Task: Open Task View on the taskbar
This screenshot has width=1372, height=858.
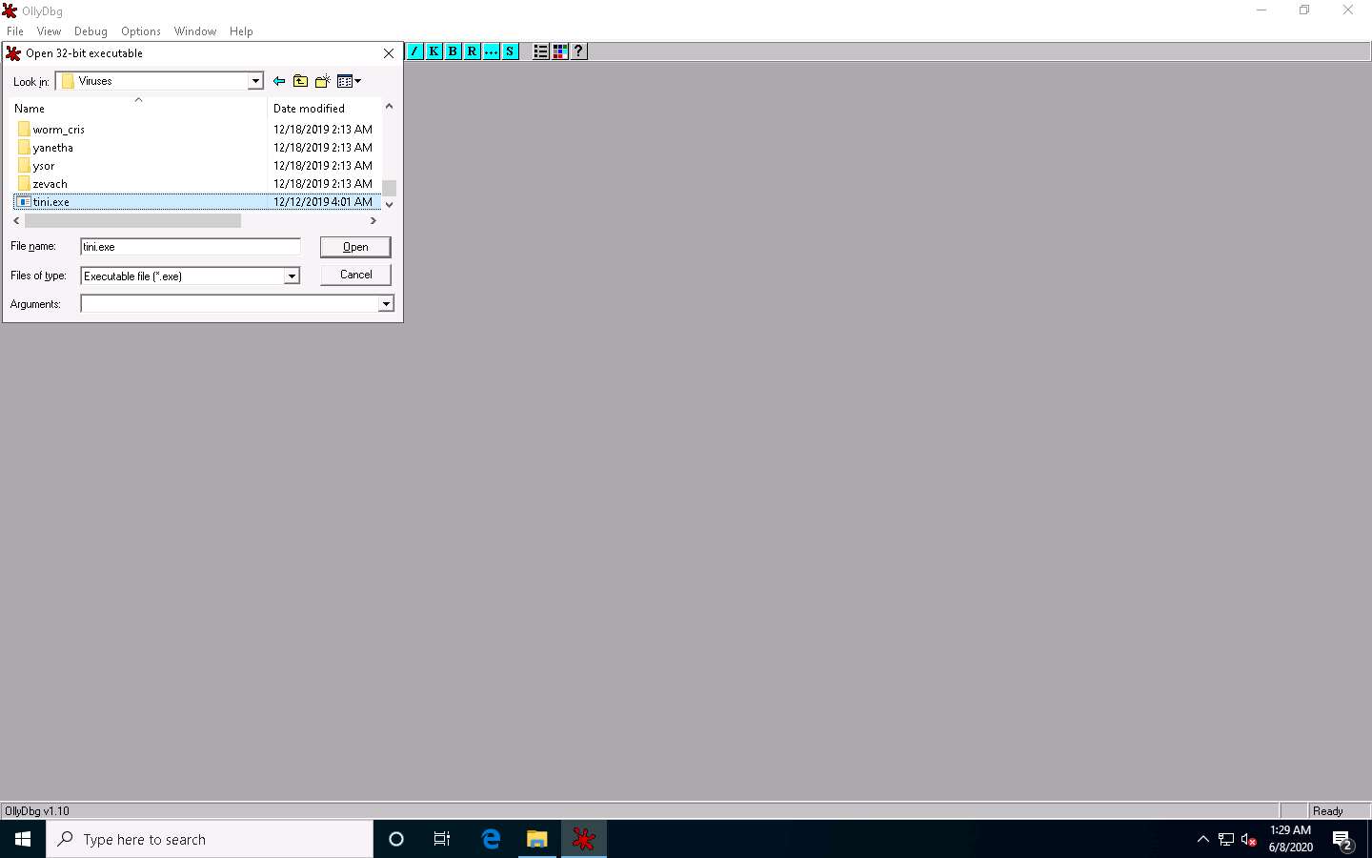Action: point(442,839)
